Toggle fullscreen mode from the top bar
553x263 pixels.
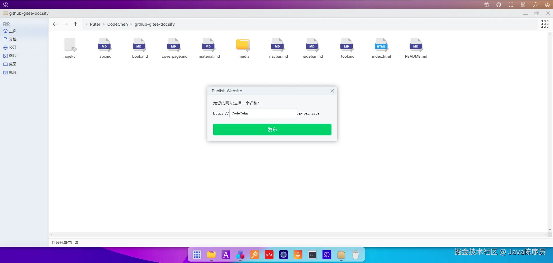[511, 5]
